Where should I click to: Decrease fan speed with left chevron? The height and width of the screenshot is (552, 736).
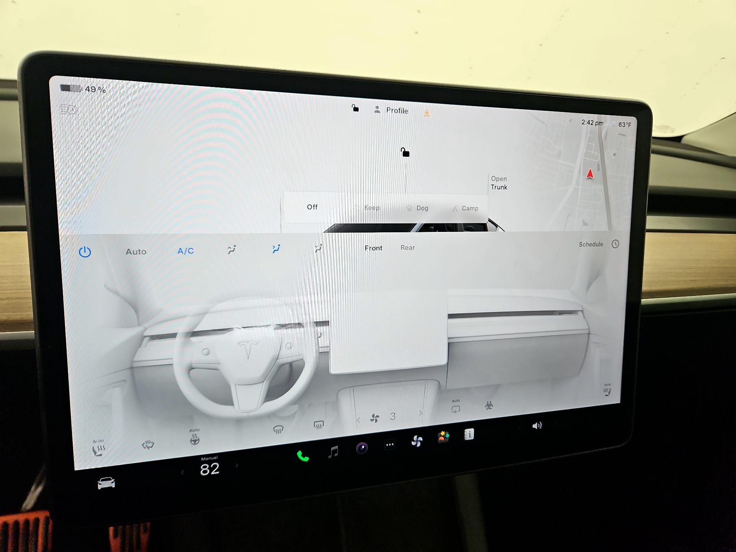(358, 420)
